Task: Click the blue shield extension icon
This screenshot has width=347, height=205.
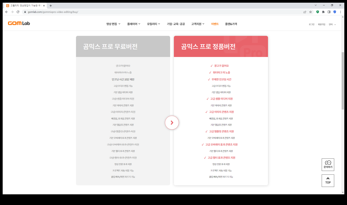Action: coord(335,12)
